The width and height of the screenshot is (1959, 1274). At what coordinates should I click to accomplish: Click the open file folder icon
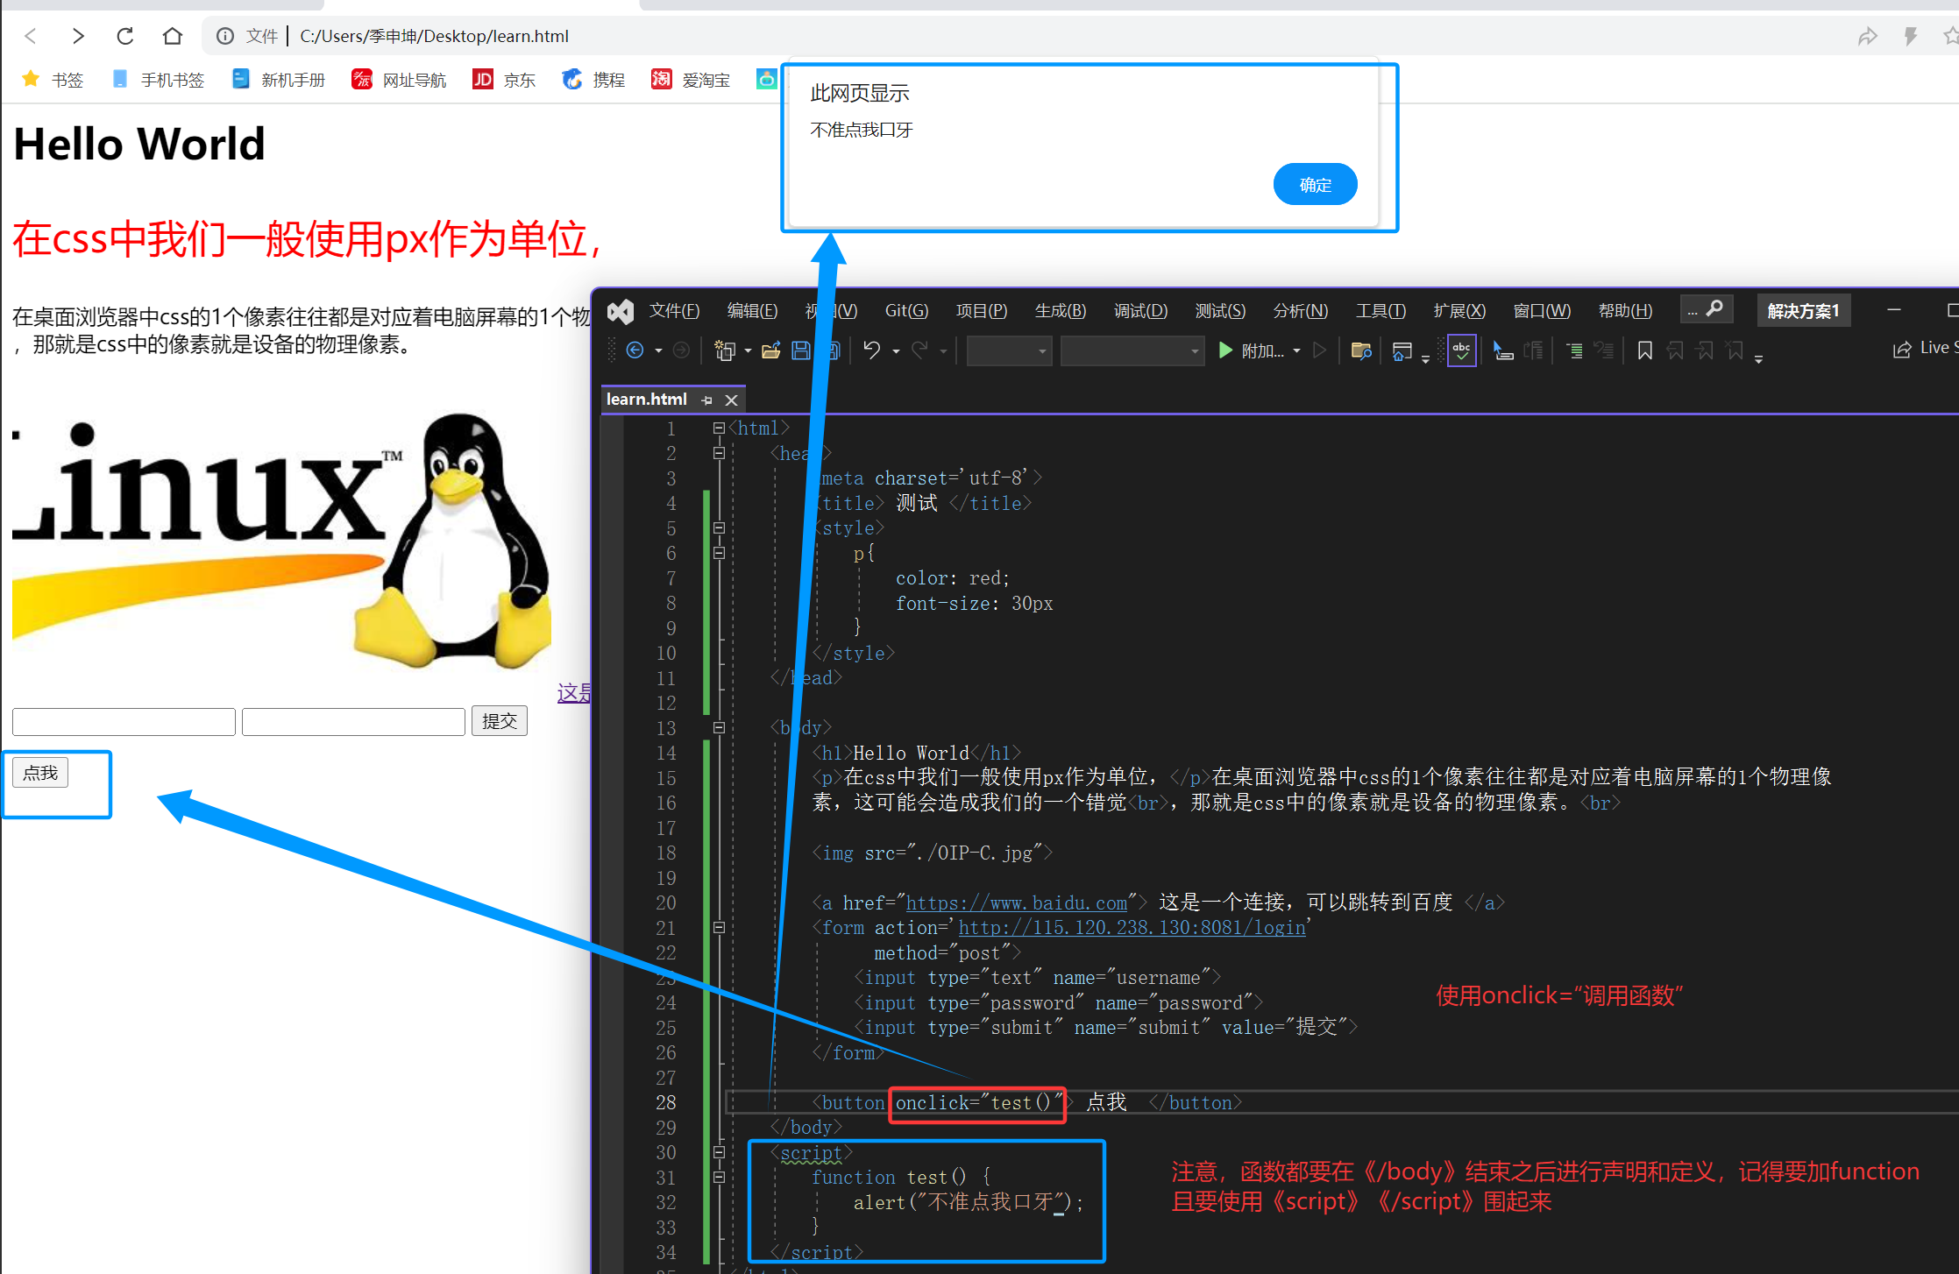tap(771, 350)
